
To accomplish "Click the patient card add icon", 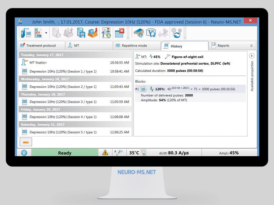I will coord(106,33).
